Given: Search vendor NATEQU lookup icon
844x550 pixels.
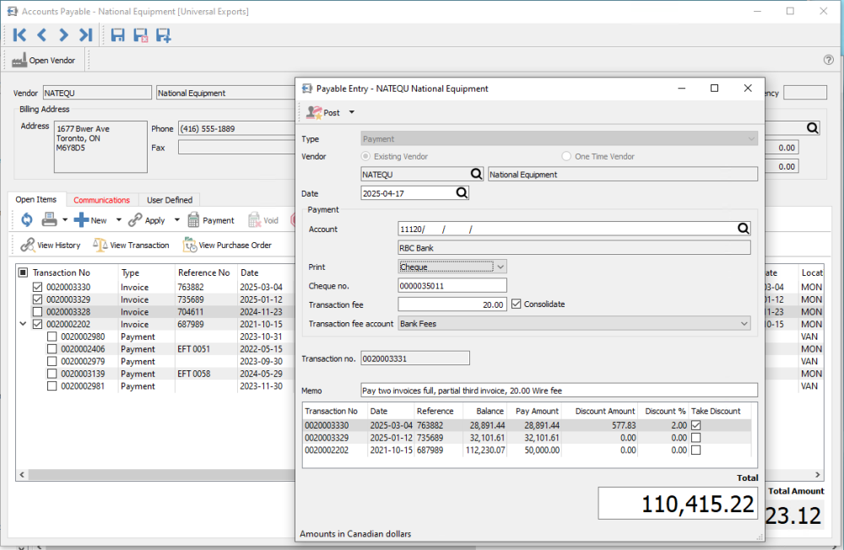Looking at the screenshot, I should click(476, 174).
